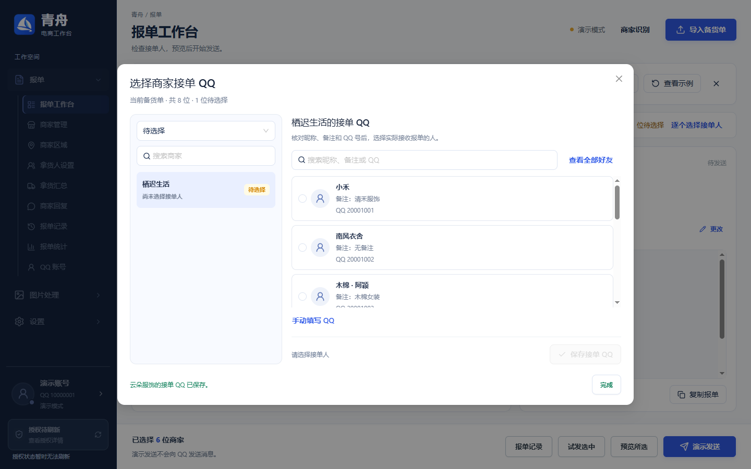Image resolution: width=751 pixels, height=469 pixels.
Task: Click the 报单统计 chart icon
Action: point(31,246)
